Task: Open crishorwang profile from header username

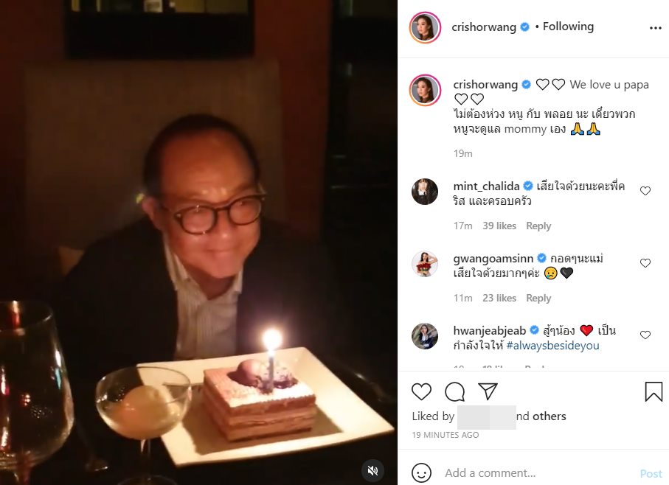Action: [x=485, y=27]
